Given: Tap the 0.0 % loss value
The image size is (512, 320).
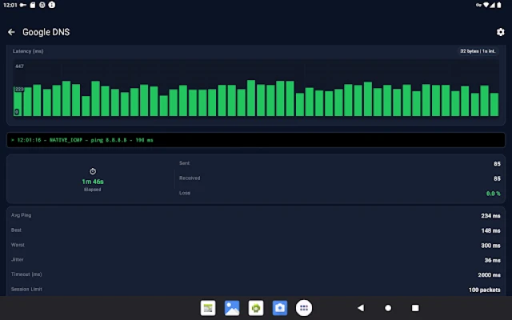Looking at the screenshot, I should point(494,194).
